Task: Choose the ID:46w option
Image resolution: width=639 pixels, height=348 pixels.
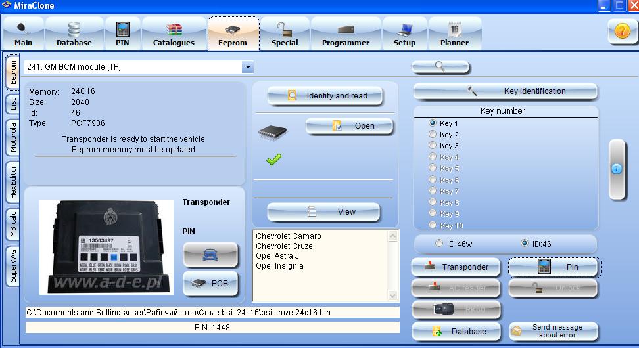Action: click(439, 244)
